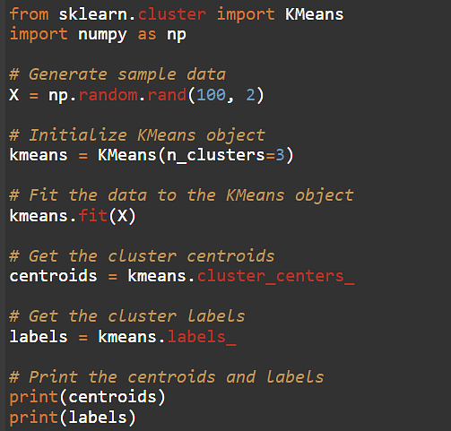Image resolution: width=451 pixels, height=431 pixels.
Task: Click the 'Fit the data' comment line
Action: 181,195
